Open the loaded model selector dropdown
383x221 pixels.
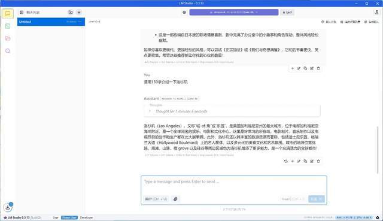(x=234, y=12)
